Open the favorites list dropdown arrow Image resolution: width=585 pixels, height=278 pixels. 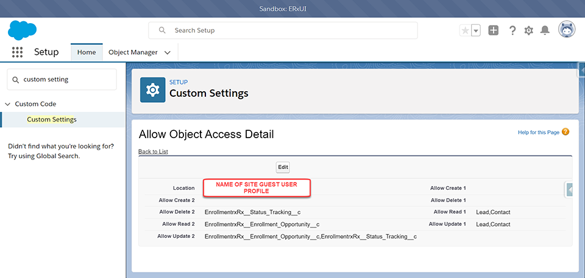tap(476, 30)
